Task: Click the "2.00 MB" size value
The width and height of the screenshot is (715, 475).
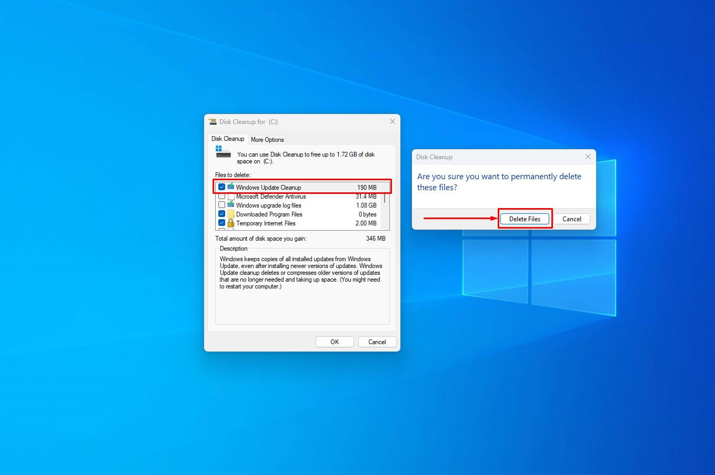Action: point(366,223)
